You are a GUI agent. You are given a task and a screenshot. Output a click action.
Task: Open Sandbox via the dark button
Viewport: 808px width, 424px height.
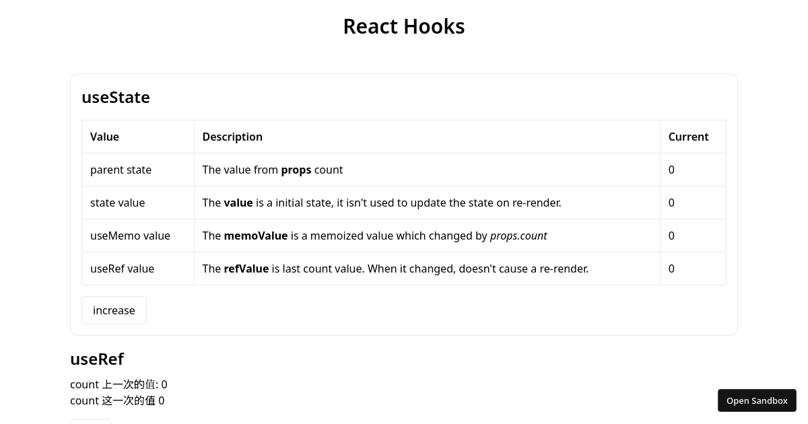[757, 400]
